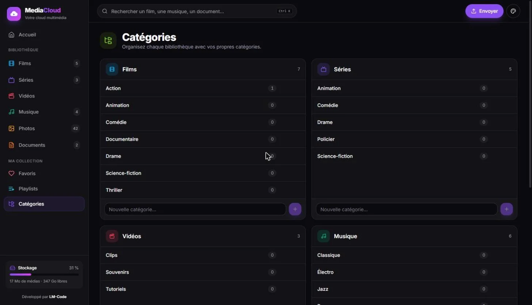The width and height of the screenshot is (532, 305).
Task: Click the Stockage drive icon
Action: pos(12,268)
